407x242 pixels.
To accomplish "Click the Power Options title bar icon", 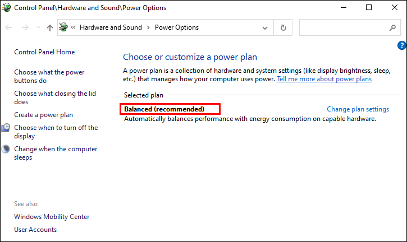I will 7,8.
